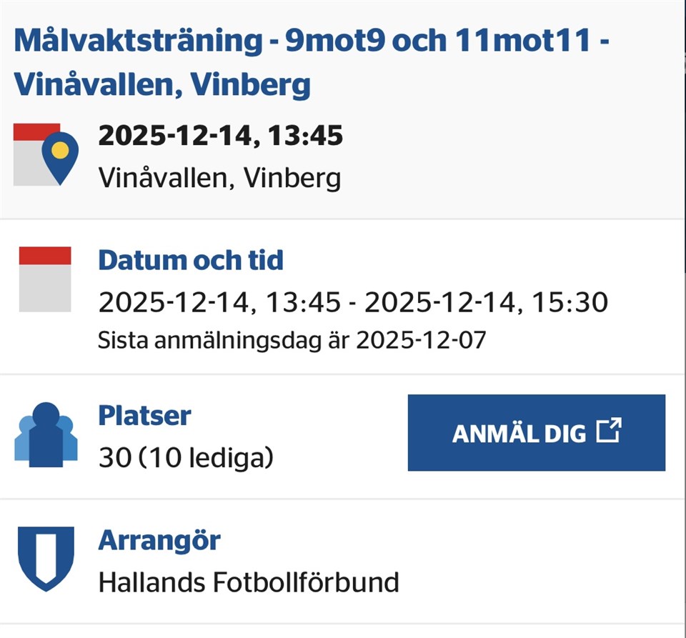Click the organizer name Hallands Fotbollförbund
Screen dimensions: 686x638
(249, 582)
